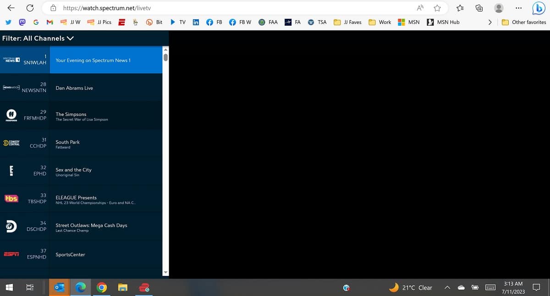The height and width of the screenshot is (296, 550).
Task: Choose the TBS channel logo
Action: pos(11,198)
